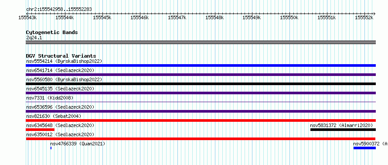Image resolution: width=388 pixels, height=165 pixels.
Task: Click the 155549k ruler label
Action: (252, 17)
